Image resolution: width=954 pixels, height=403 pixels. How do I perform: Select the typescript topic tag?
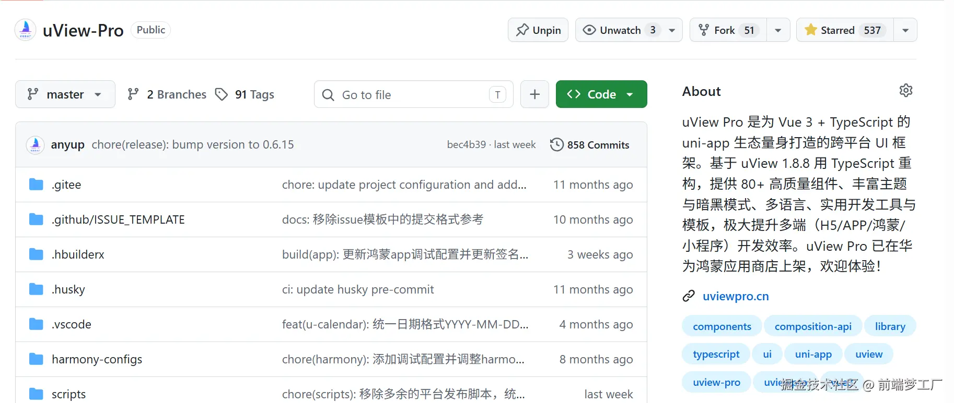coord(716,354)
